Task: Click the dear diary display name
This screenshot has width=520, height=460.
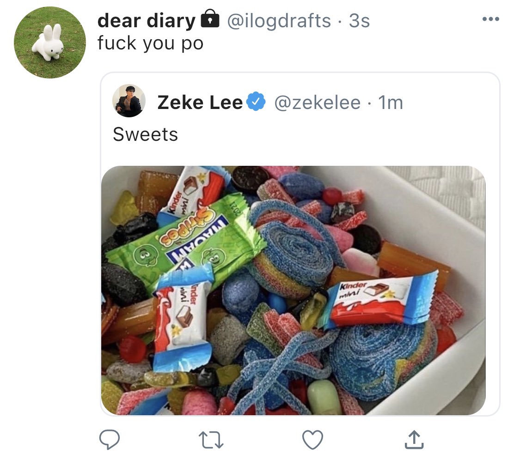Action: (x=147, y=20)
